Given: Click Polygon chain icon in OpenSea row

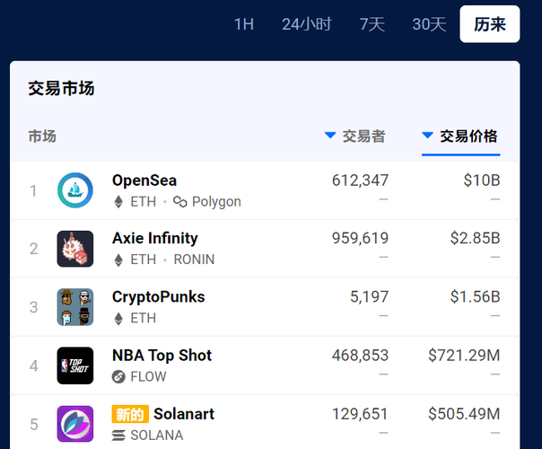Looking at the screenshot, I should tap(179, 202).
